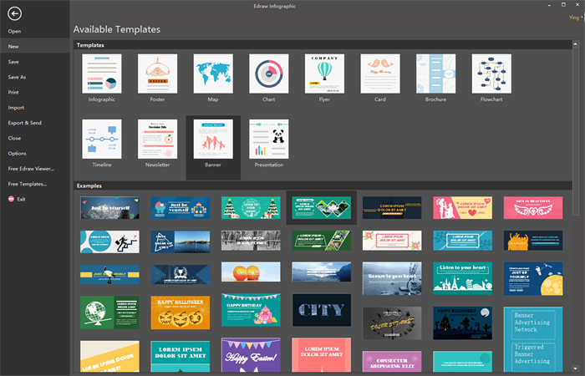Image resolution: width=585 pixels, height=376 pixels.
Task: Select the Flowchart template icon
Action: [491, 74]
